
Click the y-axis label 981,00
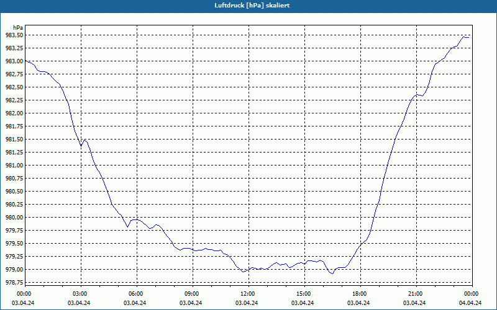pyautogui.click(x=14, y=165)
